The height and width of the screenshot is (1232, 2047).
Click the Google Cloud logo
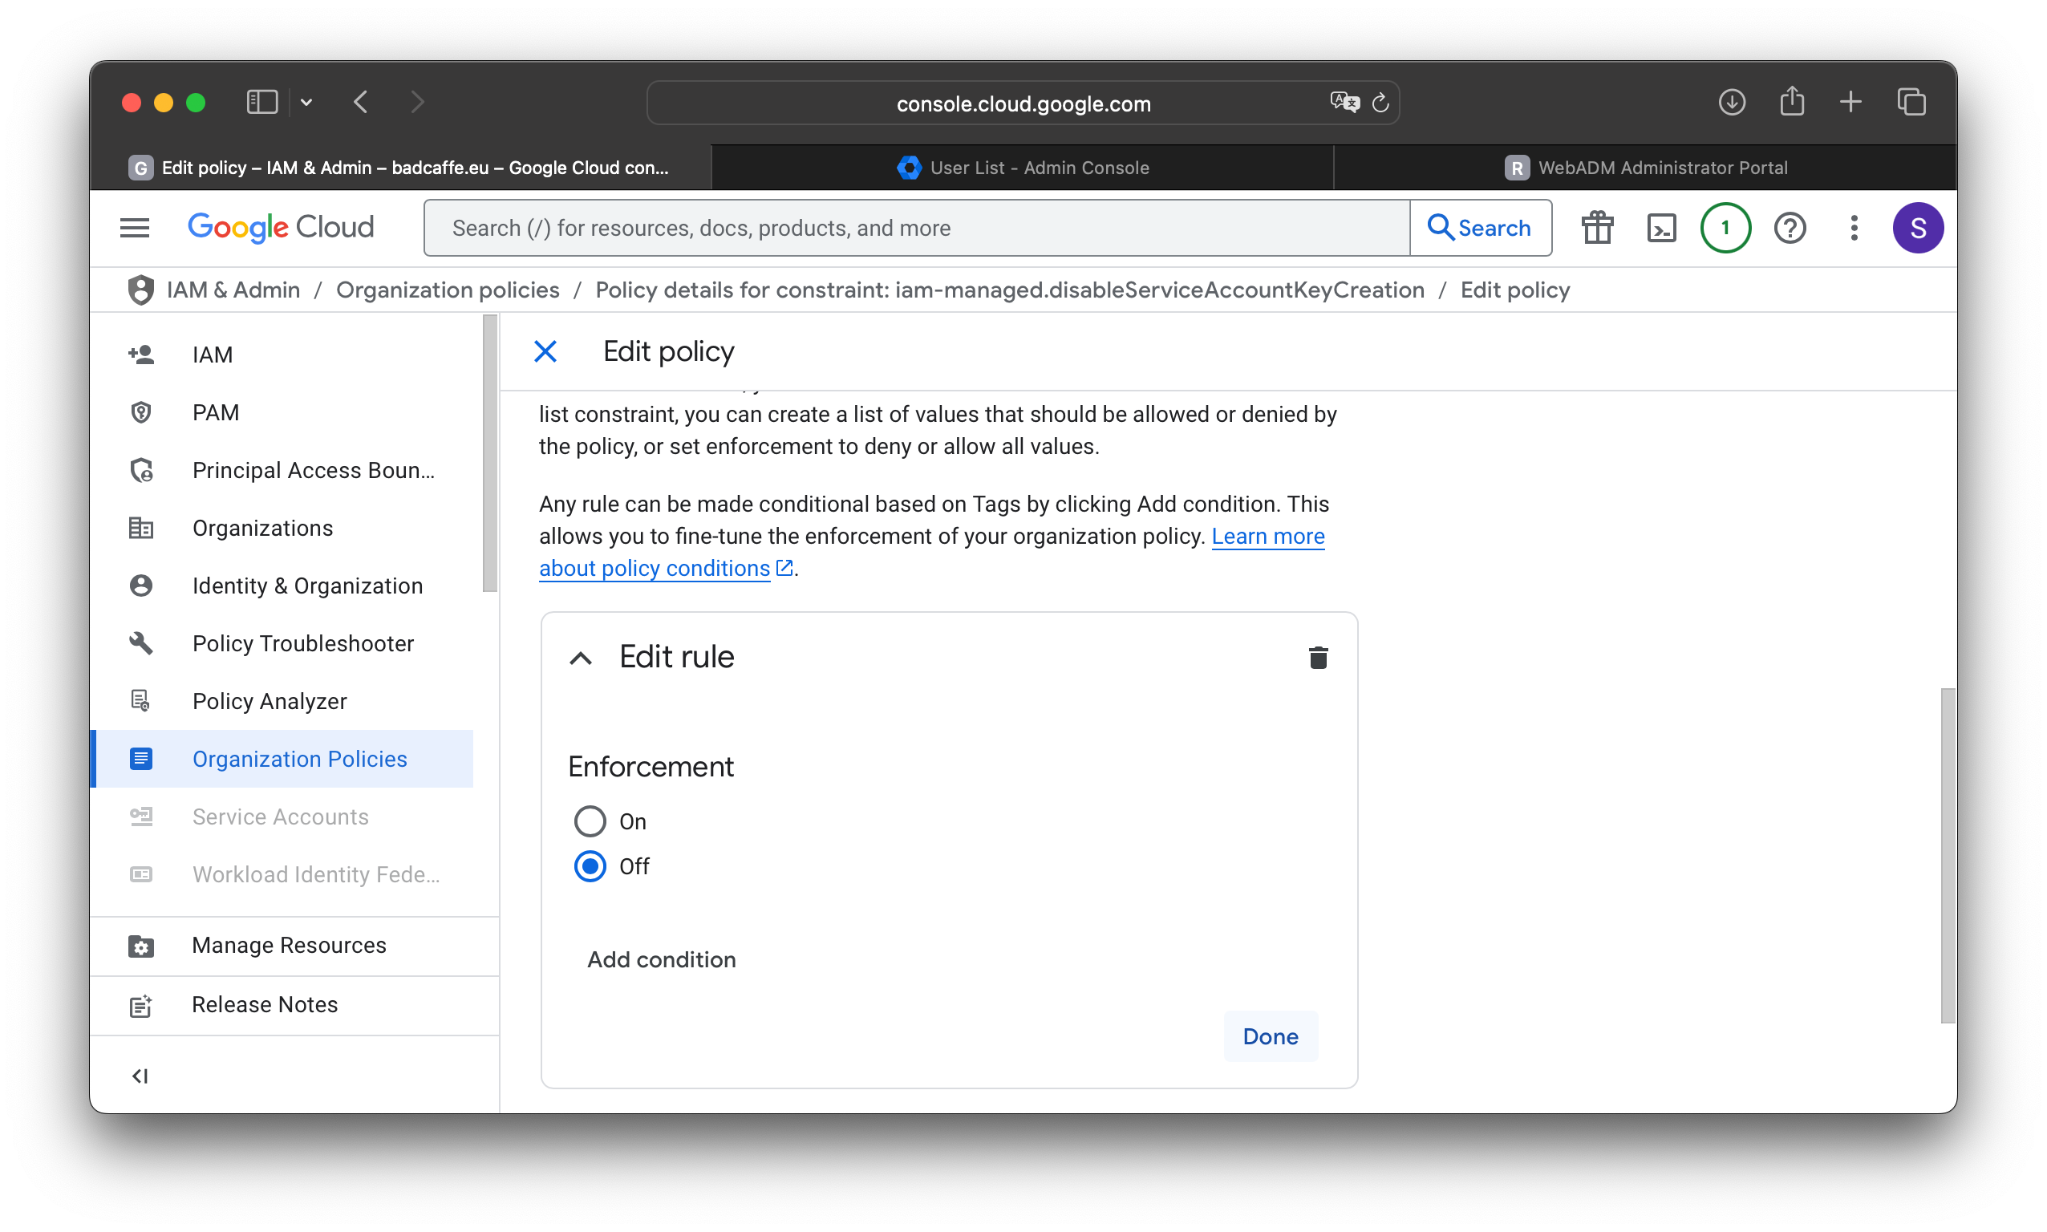point(281,228)
